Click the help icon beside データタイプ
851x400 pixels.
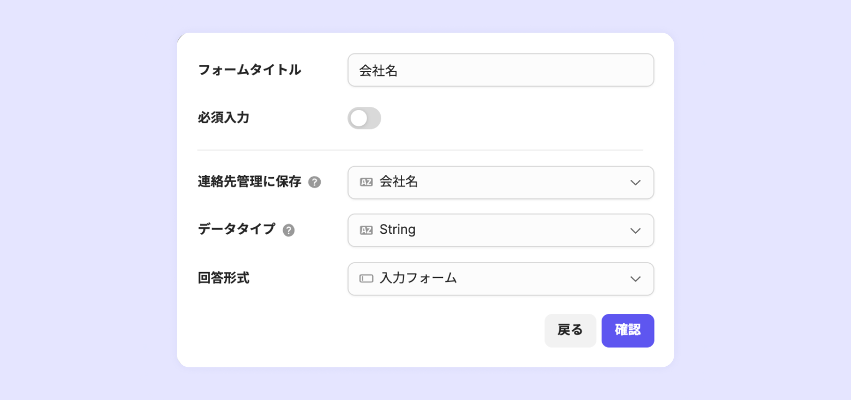pyautogui.click(x=289, y=230)
